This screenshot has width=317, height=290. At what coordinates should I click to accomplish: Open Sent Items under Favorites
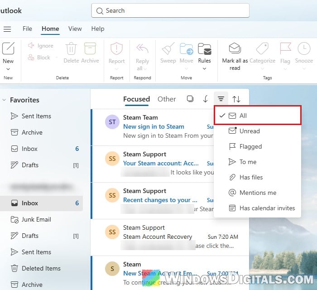pos(41,116)
